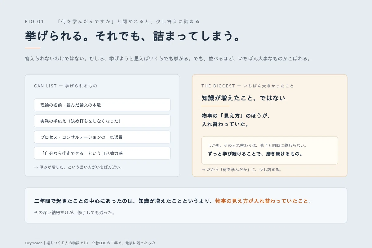Click note → だから「何を学んだか」に、少し詰まる。
The height and width of the screenshot is (248, 372).
pyautogui.click(x=241, y=170)
